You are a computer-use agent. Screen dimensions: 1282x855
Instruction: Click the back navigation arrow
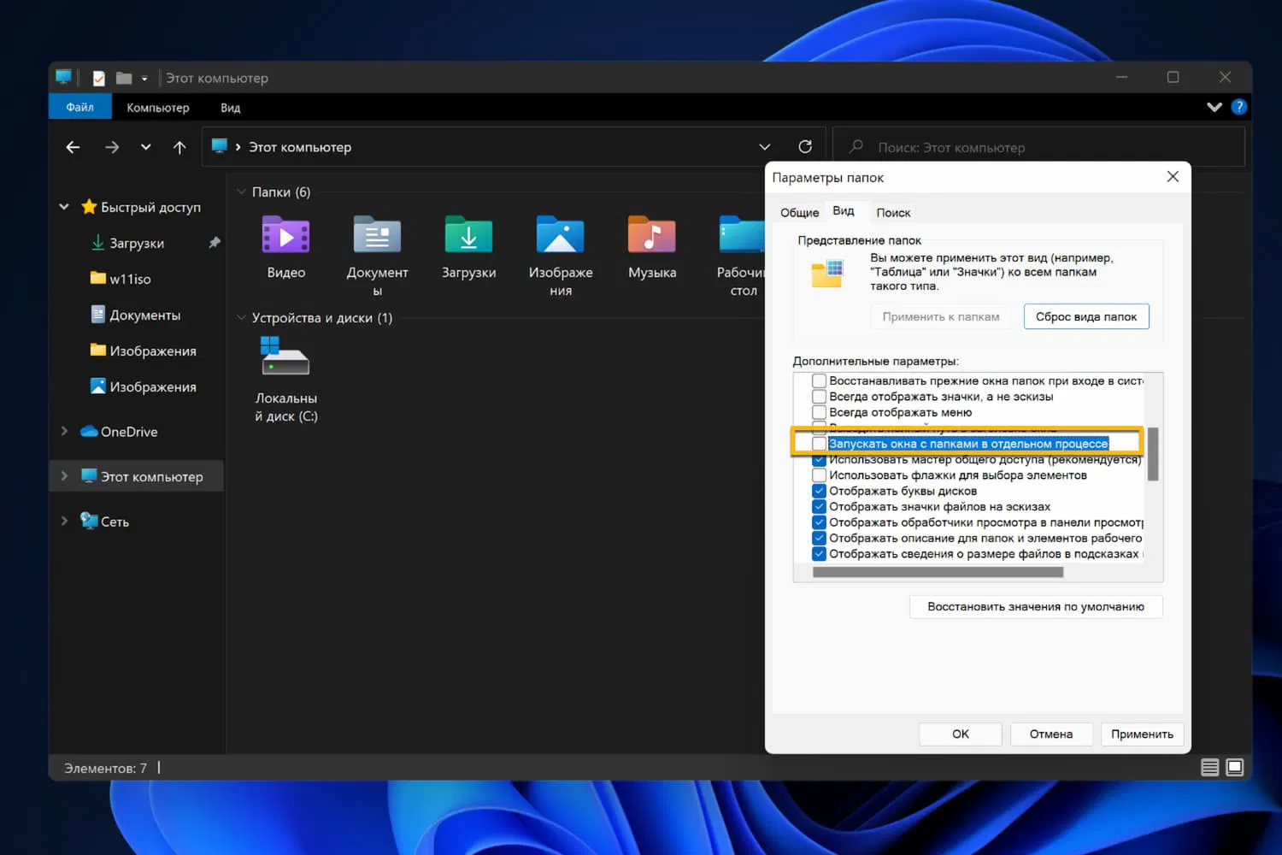(x=74, y=147)
